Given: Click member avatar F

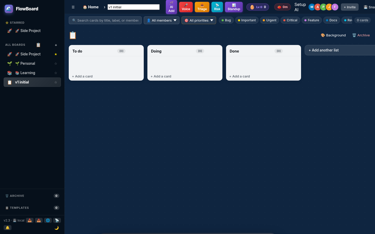Looking at the screenshot, I should [x=335, y=7].
